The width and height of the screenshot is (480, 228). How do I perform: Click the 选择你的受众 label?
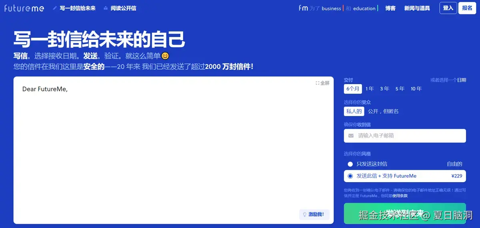tap(357, 102)
